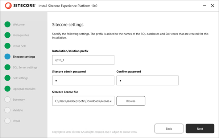Click the green Prerequisites step circle
This screenshot has width=219, height=138.
[x=7, y=35]
